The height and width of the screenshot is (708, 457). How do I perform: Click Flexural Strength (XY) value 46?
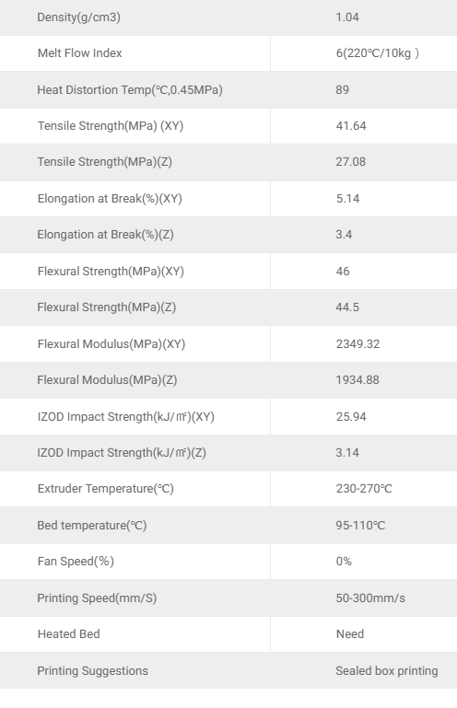click(x=343, y=272)
